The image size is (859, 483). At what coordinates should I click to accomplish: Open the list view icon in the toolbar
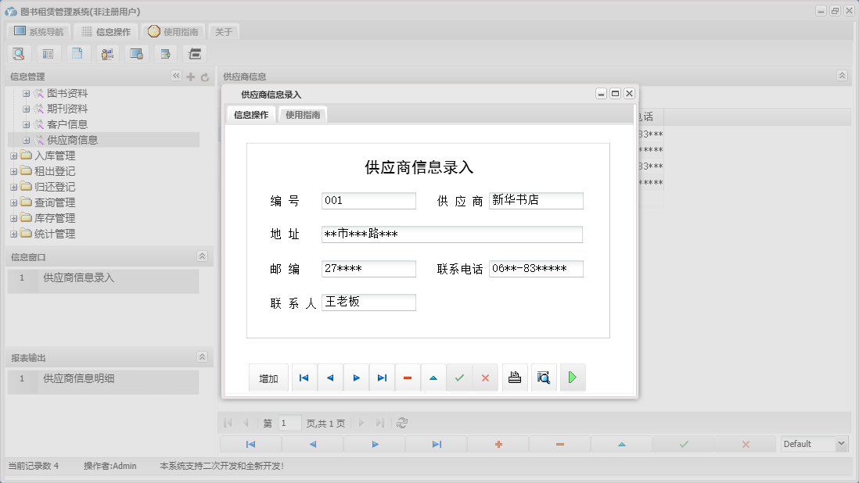pyautogui.click(x=48, y=53)
